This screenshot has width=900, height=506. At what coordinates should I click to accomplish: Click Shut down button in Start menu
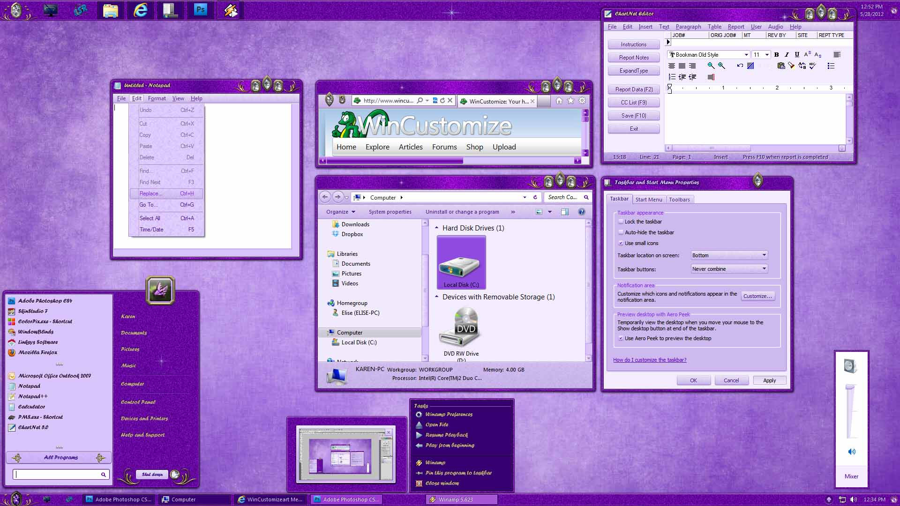coord(152,475)
